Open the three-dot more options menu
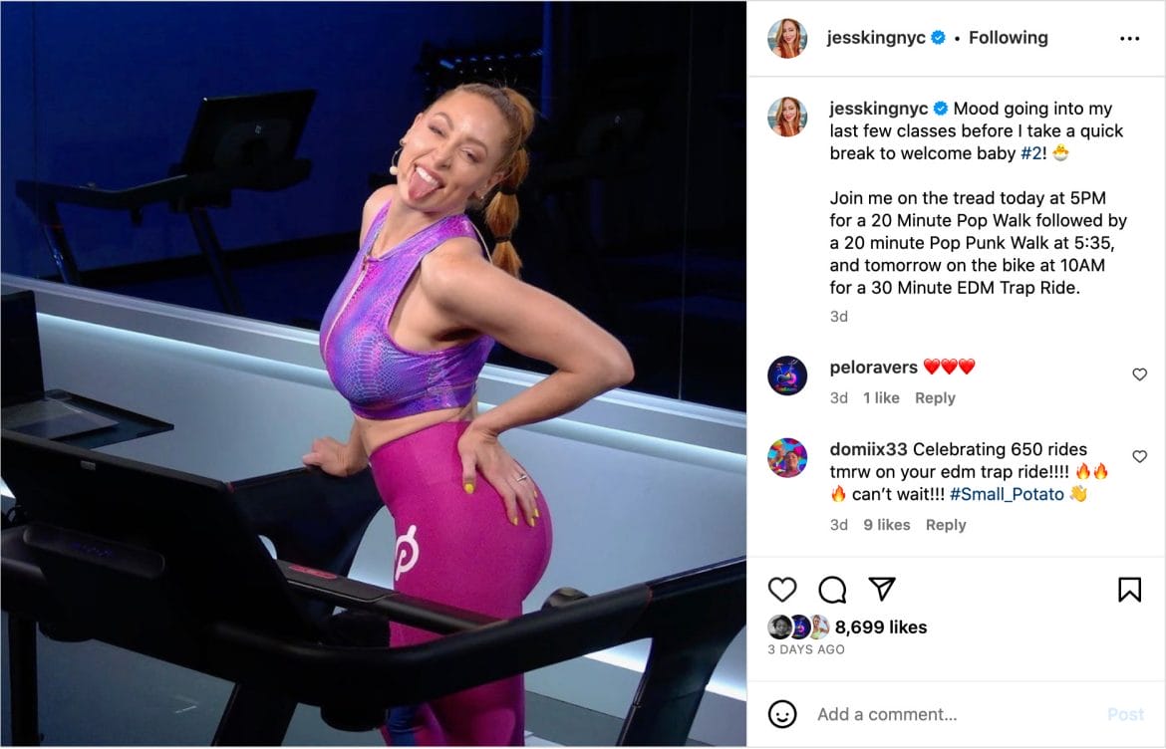The image size is (1166, 749). 1129,39
